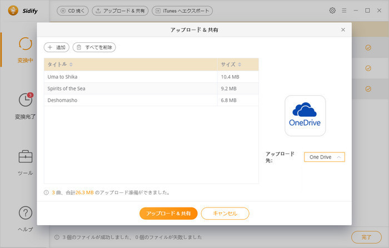
Task: Click the 追加 button
Action: point(57,47)
